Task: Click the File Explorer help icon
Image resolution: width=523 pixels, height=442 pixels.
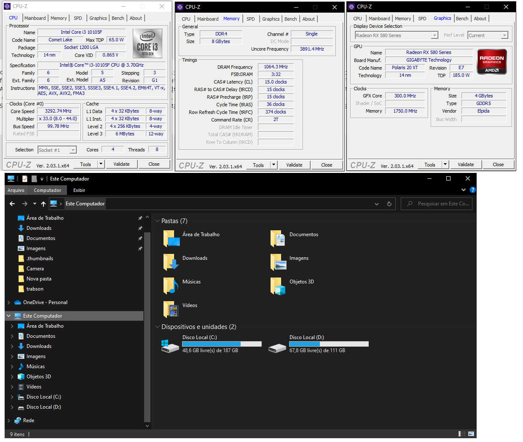Action: pyautogui.click(x=473, y=190)
